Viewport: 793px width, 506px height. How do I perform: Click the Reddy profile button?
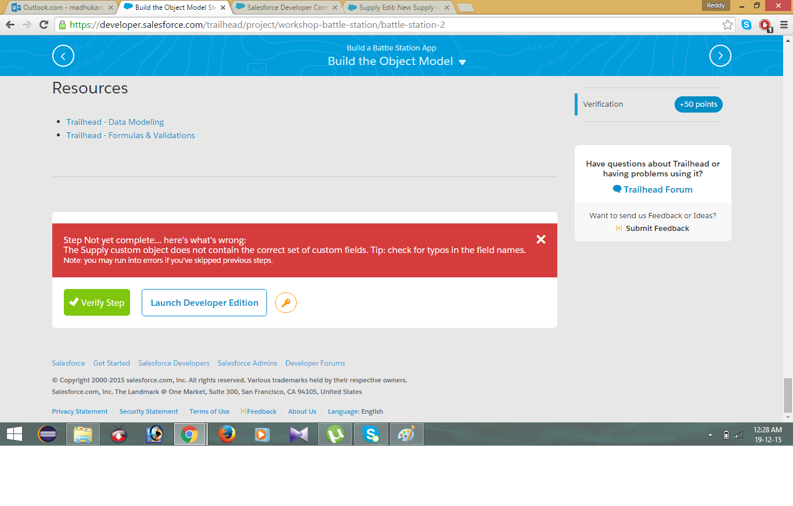point(716,5)
